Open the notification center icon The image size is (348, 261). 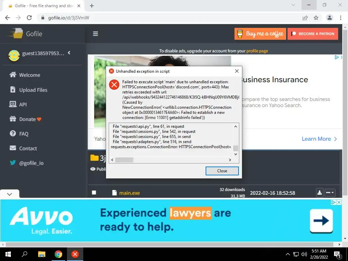pyautogui.click(x=337, y=254)
